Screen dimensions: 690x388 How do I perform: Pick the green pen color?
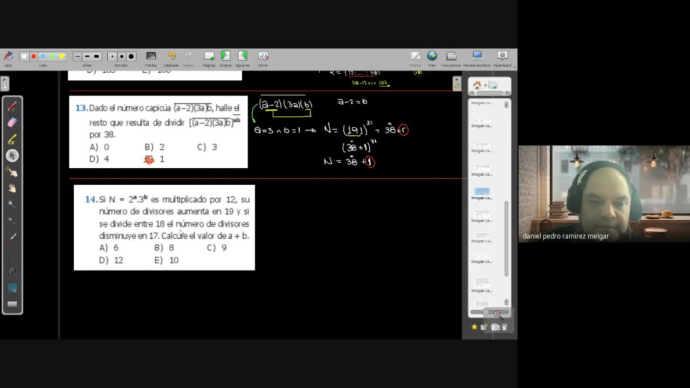(x=52, y=56)
